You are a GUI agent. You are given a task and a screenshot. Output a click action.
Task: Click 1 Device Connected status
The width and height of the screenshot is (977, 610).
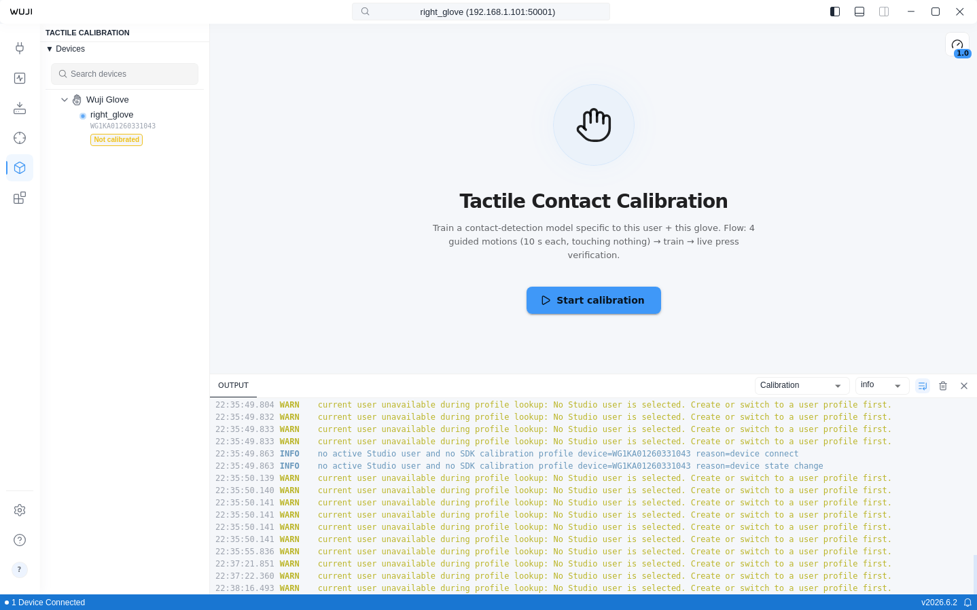pos(45,603)
